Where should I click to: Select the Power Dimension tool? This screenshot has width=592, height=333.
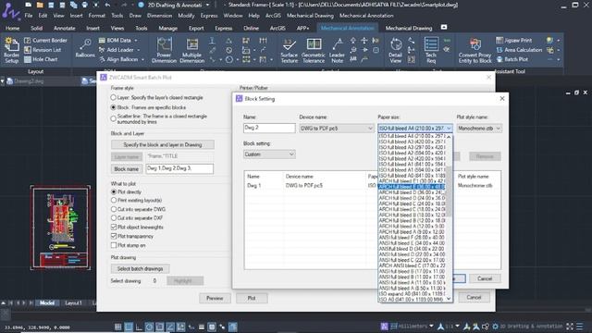tap(164, 50)
